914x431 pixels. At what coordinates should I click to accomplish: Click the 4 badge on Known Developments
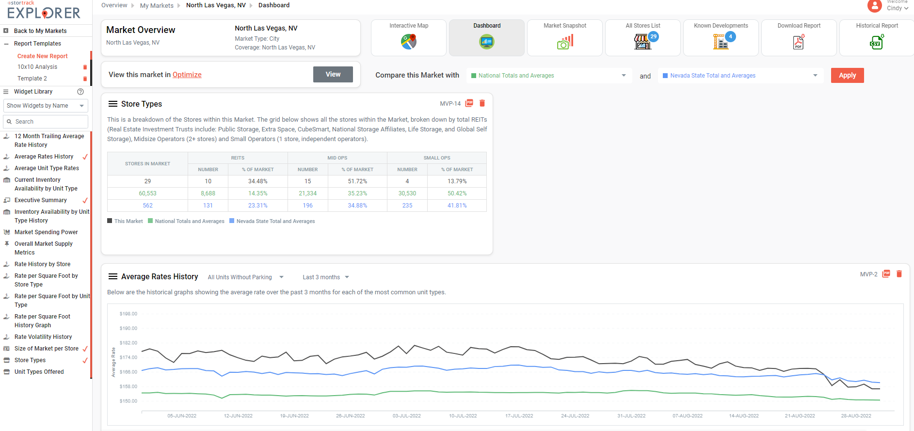coord(731,36)
